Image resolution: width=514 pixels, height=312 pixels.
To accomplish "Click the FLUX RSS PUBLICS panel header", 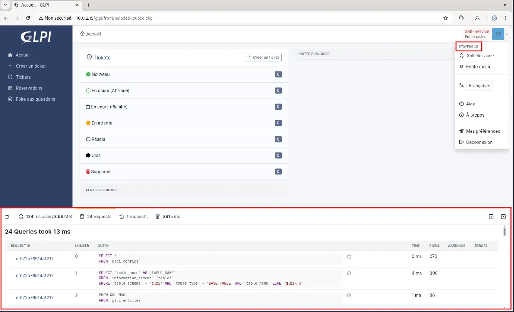I will 184,190.
